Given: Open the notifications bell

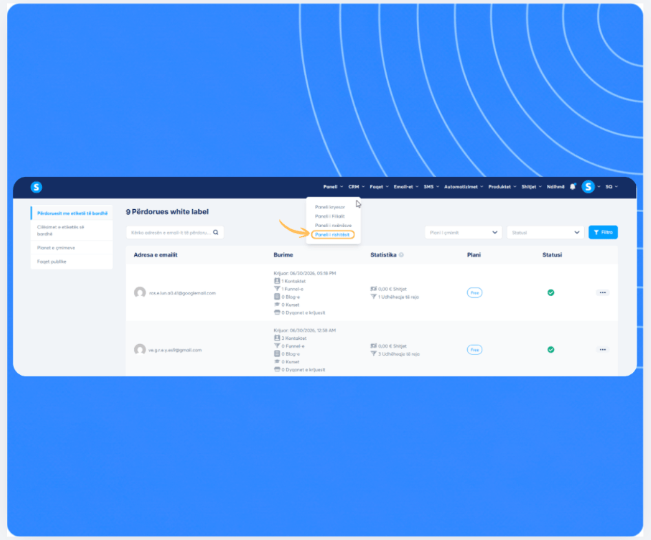Looking at the screenshot, I should (573, 187).
